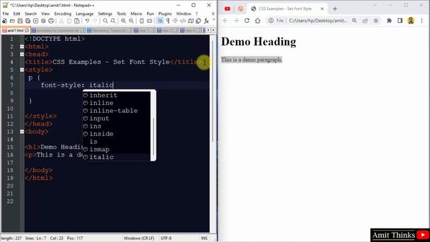Toggle Show All Characters pilcrow icon
The height and width of the screenshot is (242, 430).
click(167, 21)
